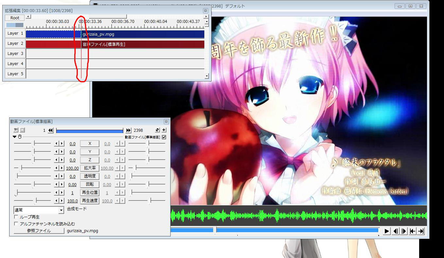This screenshot has height=258, width=444.
Task: Enable アルファチャンネルを読み込む checkbox
Action: point(16,224)
